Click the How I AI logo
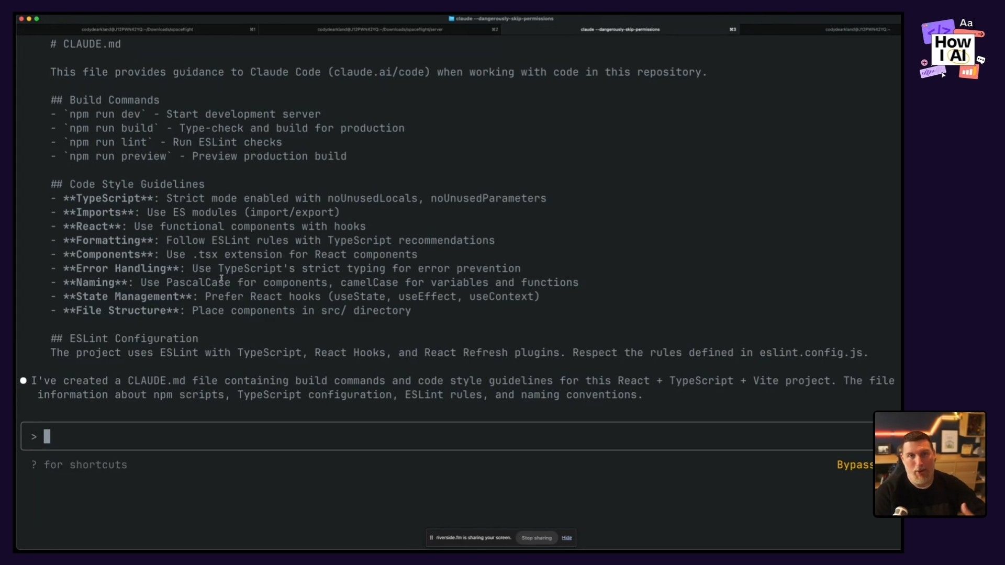This screenshot has height=565, width=1005. pos(953,49)
